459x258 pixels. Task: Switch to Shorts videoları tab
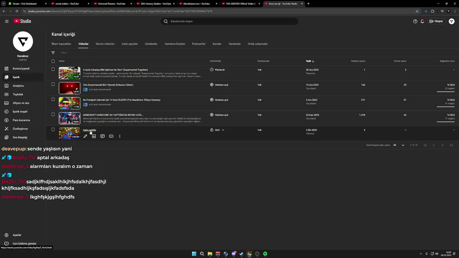click(x=105, y=44)
